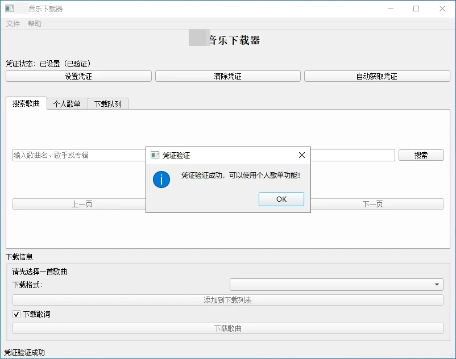Select the 搜索歌曲 tab
The height and width of the screenshot is (359, 456).
pos(26,103)
